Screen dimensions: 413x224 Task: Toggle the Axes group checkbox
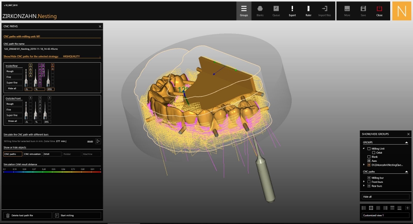(369, 161)
